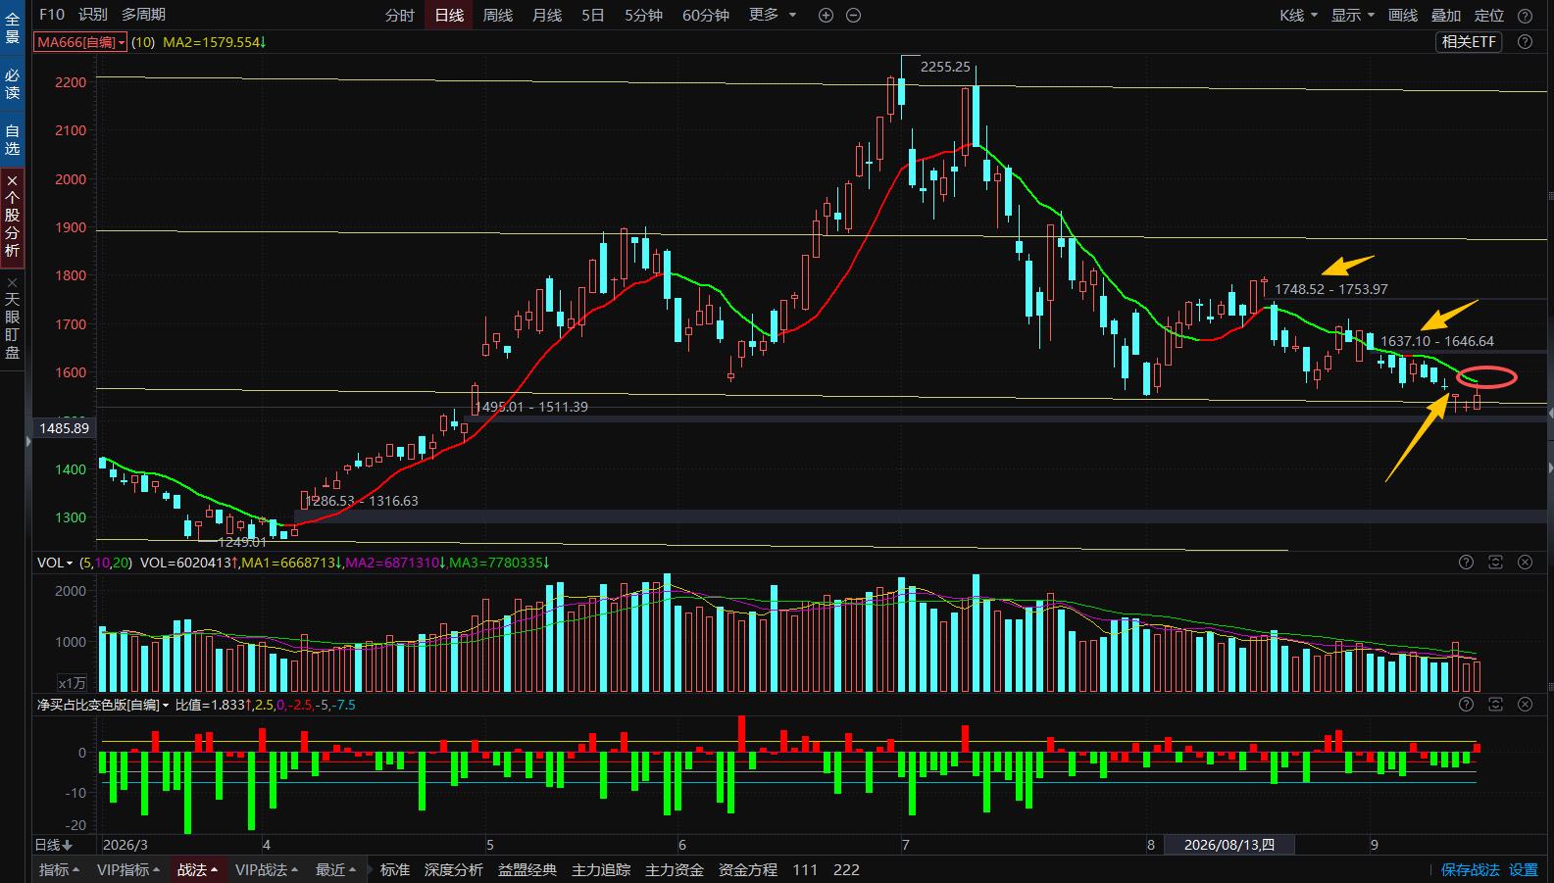Open the 日线 period selector at bottom-left
1554x883 pixels.
(x=54, y=845)
